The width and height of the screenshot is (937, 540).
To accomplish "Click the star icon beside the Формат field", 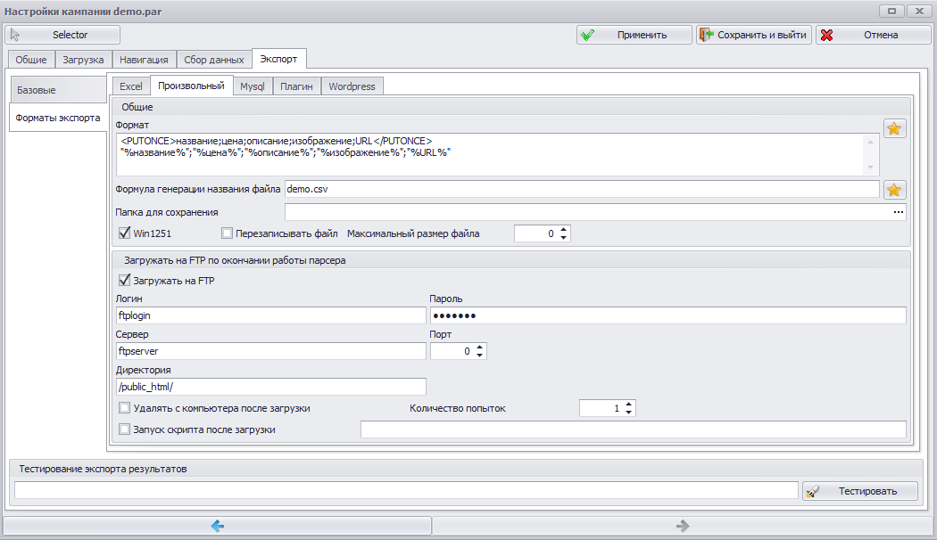I will pos(894,129).
